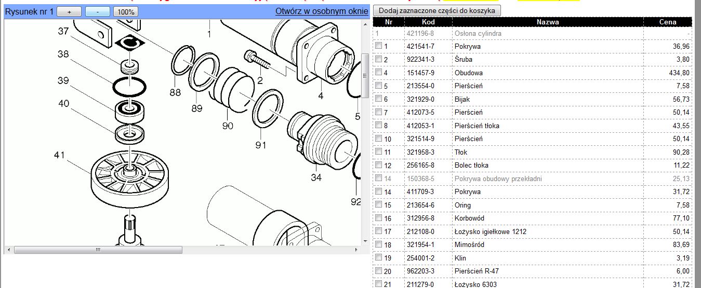Reset drawing zoom to 100%
This screenshot has width=701, height=288.
tap(125, 11)
